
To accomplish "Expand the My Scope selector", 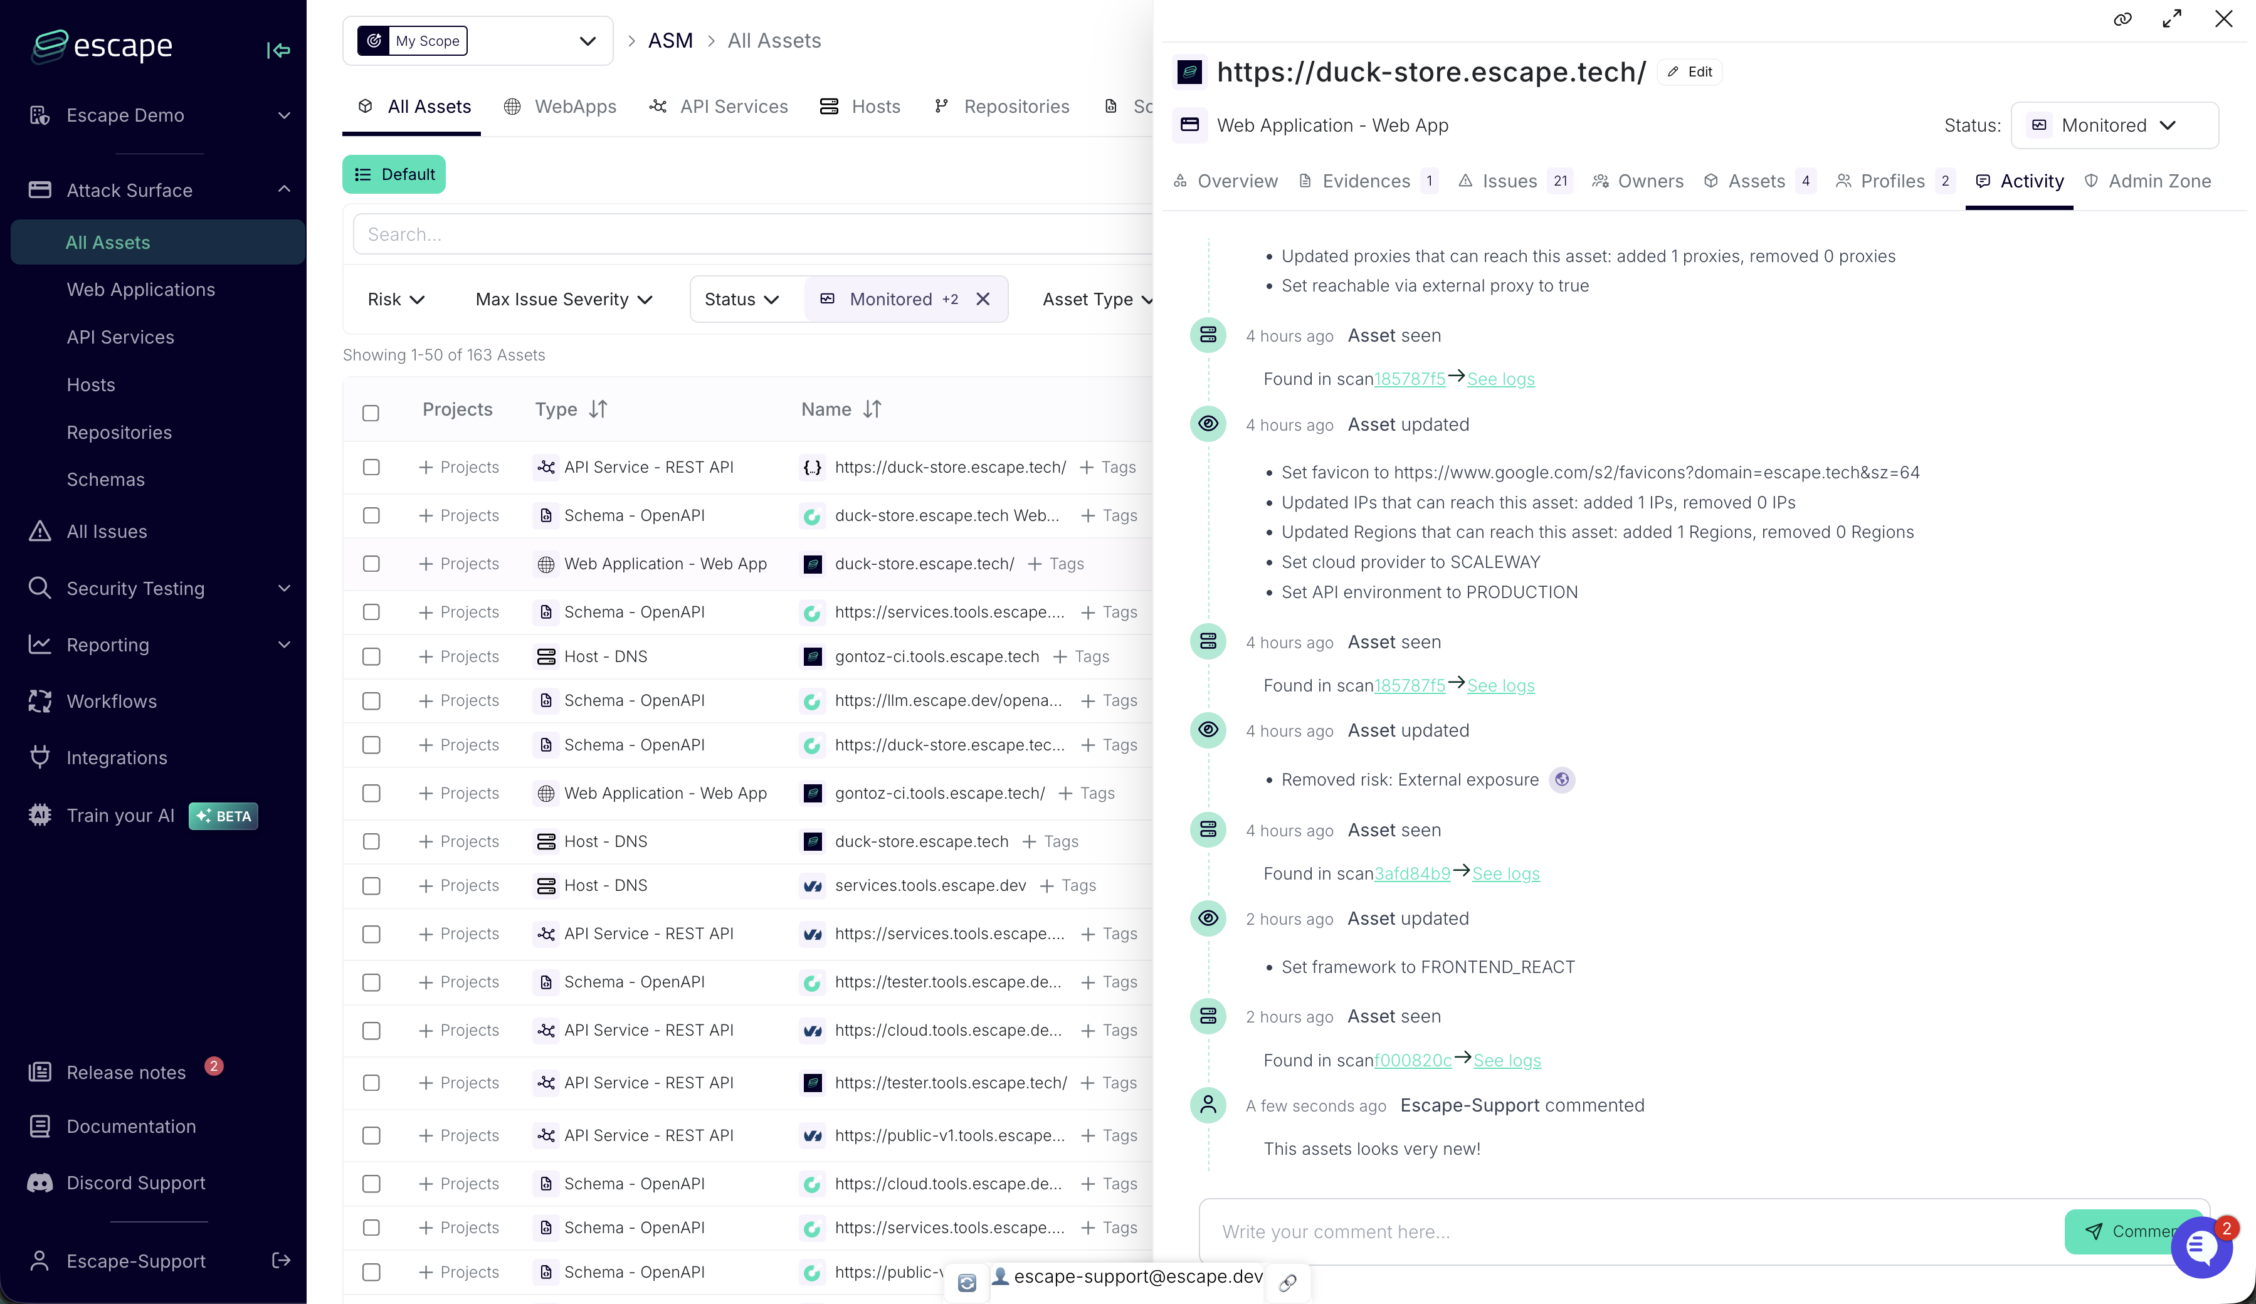I will [x=588, y=40].
